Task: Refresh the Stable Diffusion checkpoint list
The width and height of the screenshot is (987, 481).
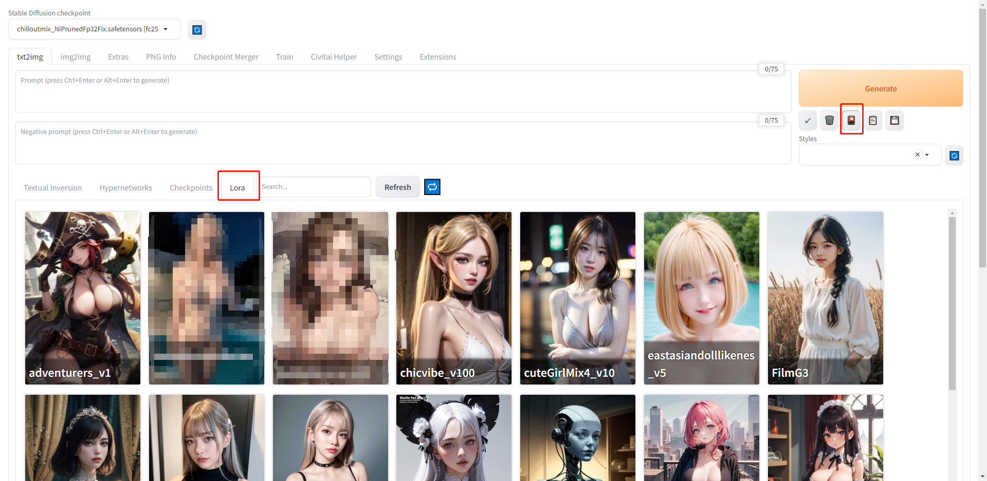Action: pyautogui.click(x=197, y=30)
